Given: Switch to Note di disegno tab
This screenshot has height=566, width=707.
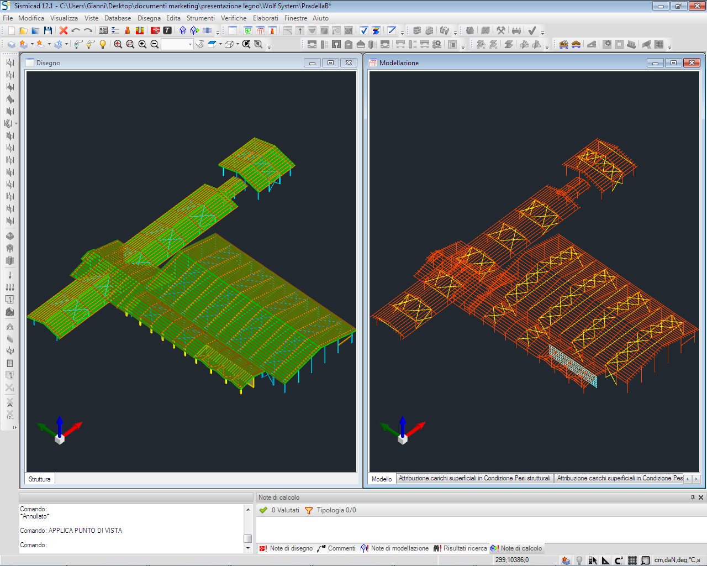Looking at the screenshot, I should (286, 548).
